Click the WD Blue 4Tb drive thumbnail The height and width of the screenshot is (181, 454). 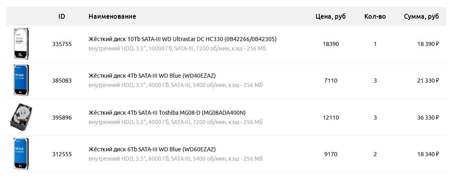click(21, 81)
